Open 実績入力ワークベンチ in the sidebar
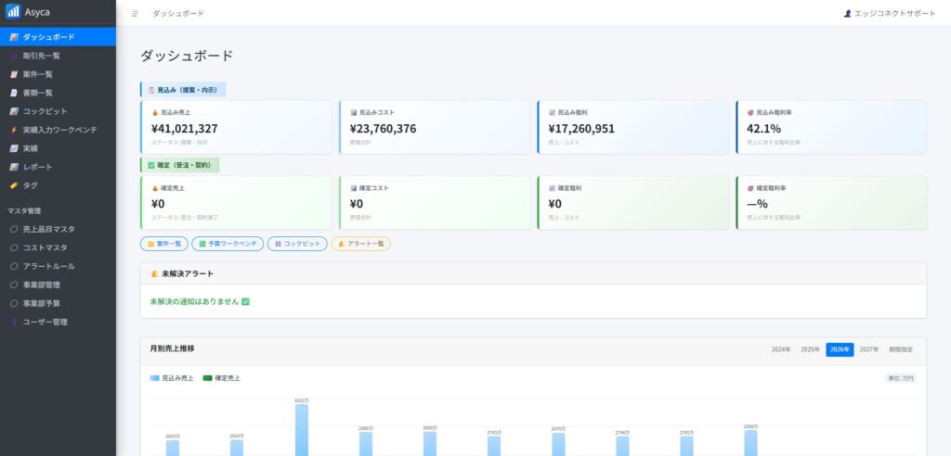The height and width of the screenshot is (456, 951). pyautogui.click(x=59, y=130)
